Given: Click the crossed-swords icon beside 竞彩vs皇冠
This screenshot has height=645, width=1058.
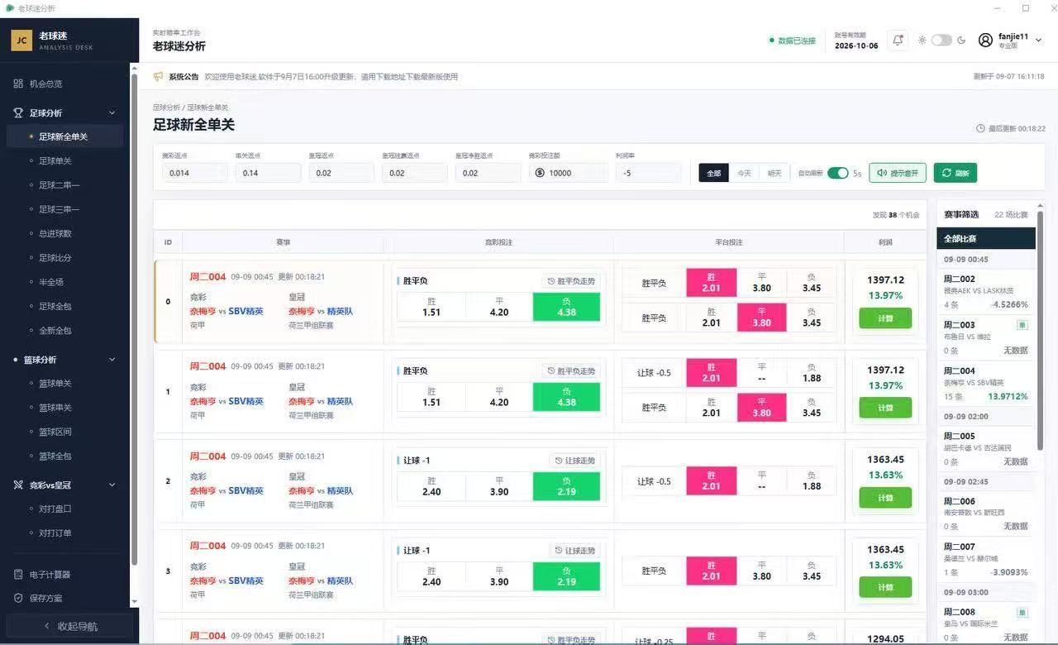Looking at the screenshot, I should pos(18,485).
